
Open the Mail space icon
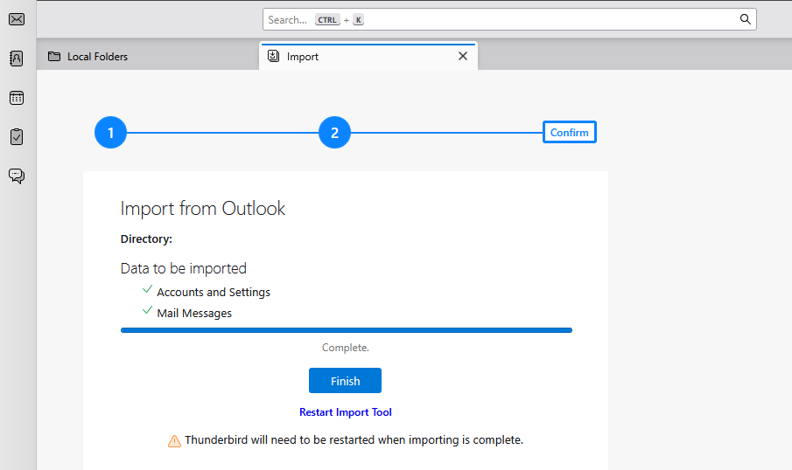click(x=17, y=19)
